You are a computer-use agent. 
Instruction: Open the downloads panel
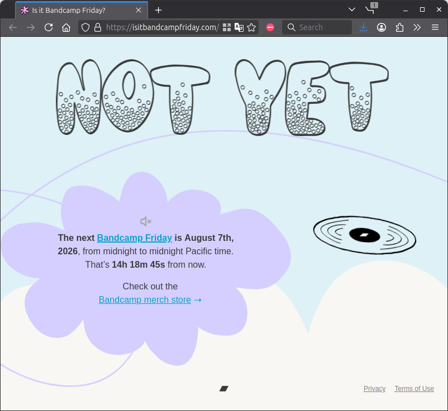364,27
